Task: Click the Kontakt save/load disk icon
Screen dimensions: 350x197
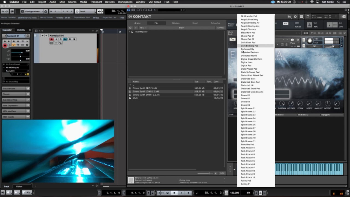Action: tap(289, 17)
